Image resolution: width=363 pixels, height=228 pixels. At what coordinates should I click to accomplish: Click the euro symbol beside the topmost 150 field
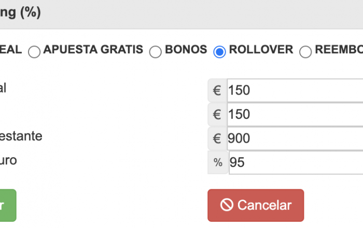tap(217, 90)
